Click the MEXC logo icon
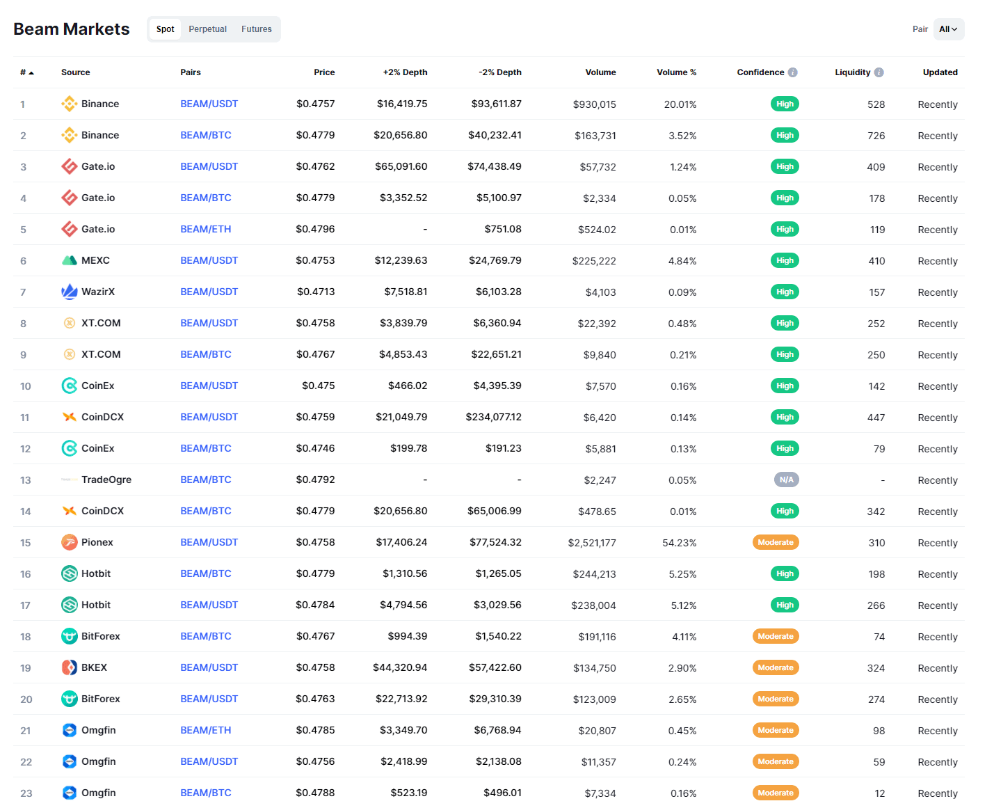 (x=69, y=260)
